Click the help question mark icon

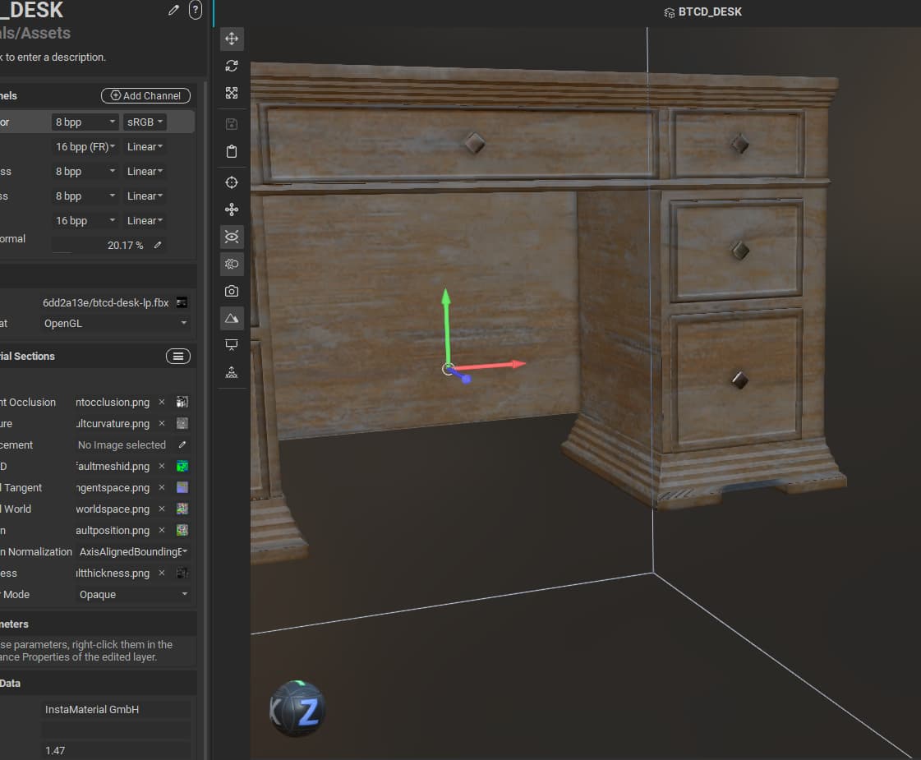(x=195, y=10)
